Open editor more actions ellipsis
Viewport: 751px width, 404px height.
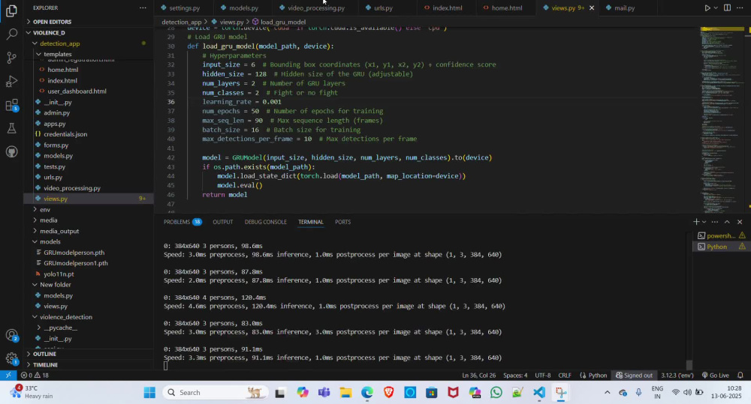pos(740,7)
